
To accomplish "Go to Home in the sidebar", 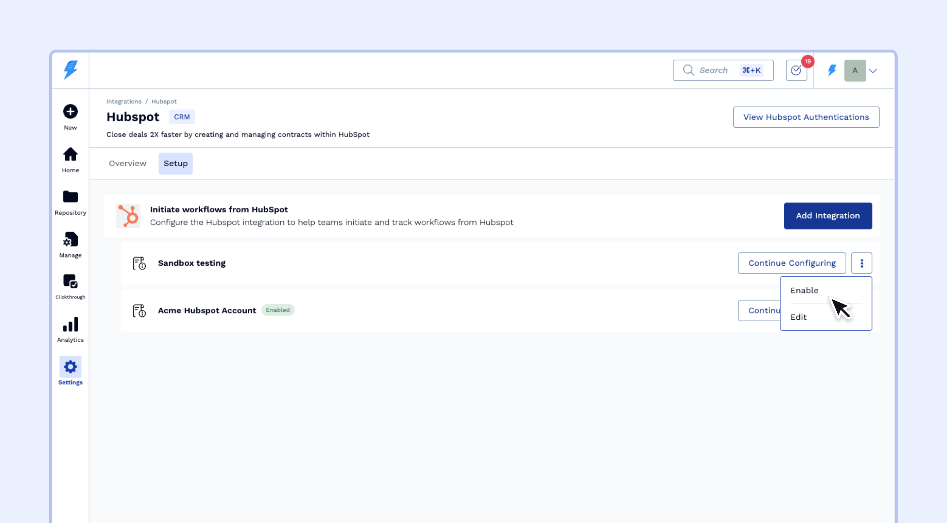I will coord(70,155).
